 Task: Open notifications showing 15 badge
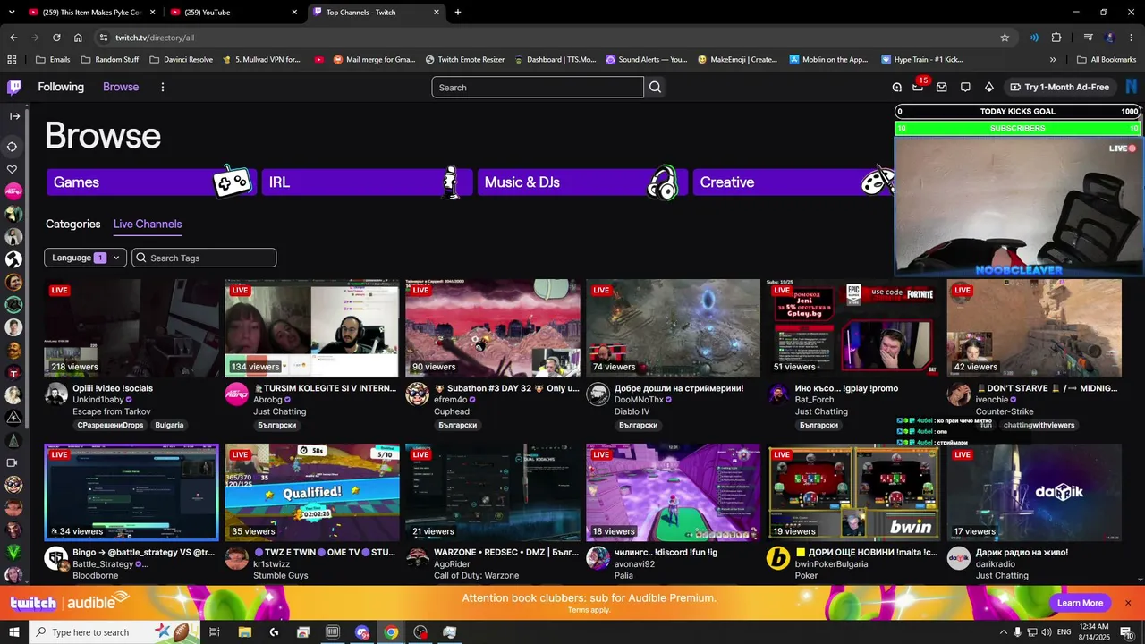919,86
